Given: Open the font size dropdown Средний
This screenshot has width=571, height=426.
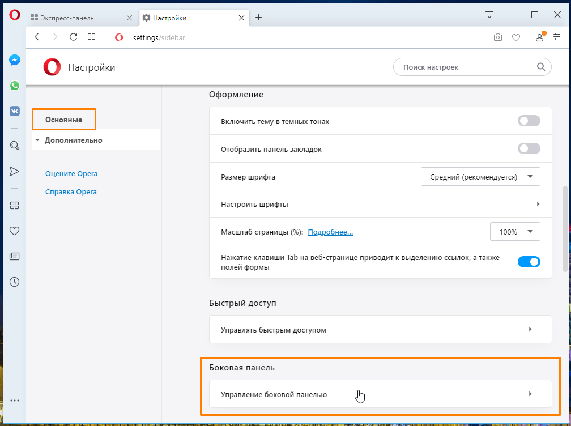Looking at the screenshot, I should point(480,177).
